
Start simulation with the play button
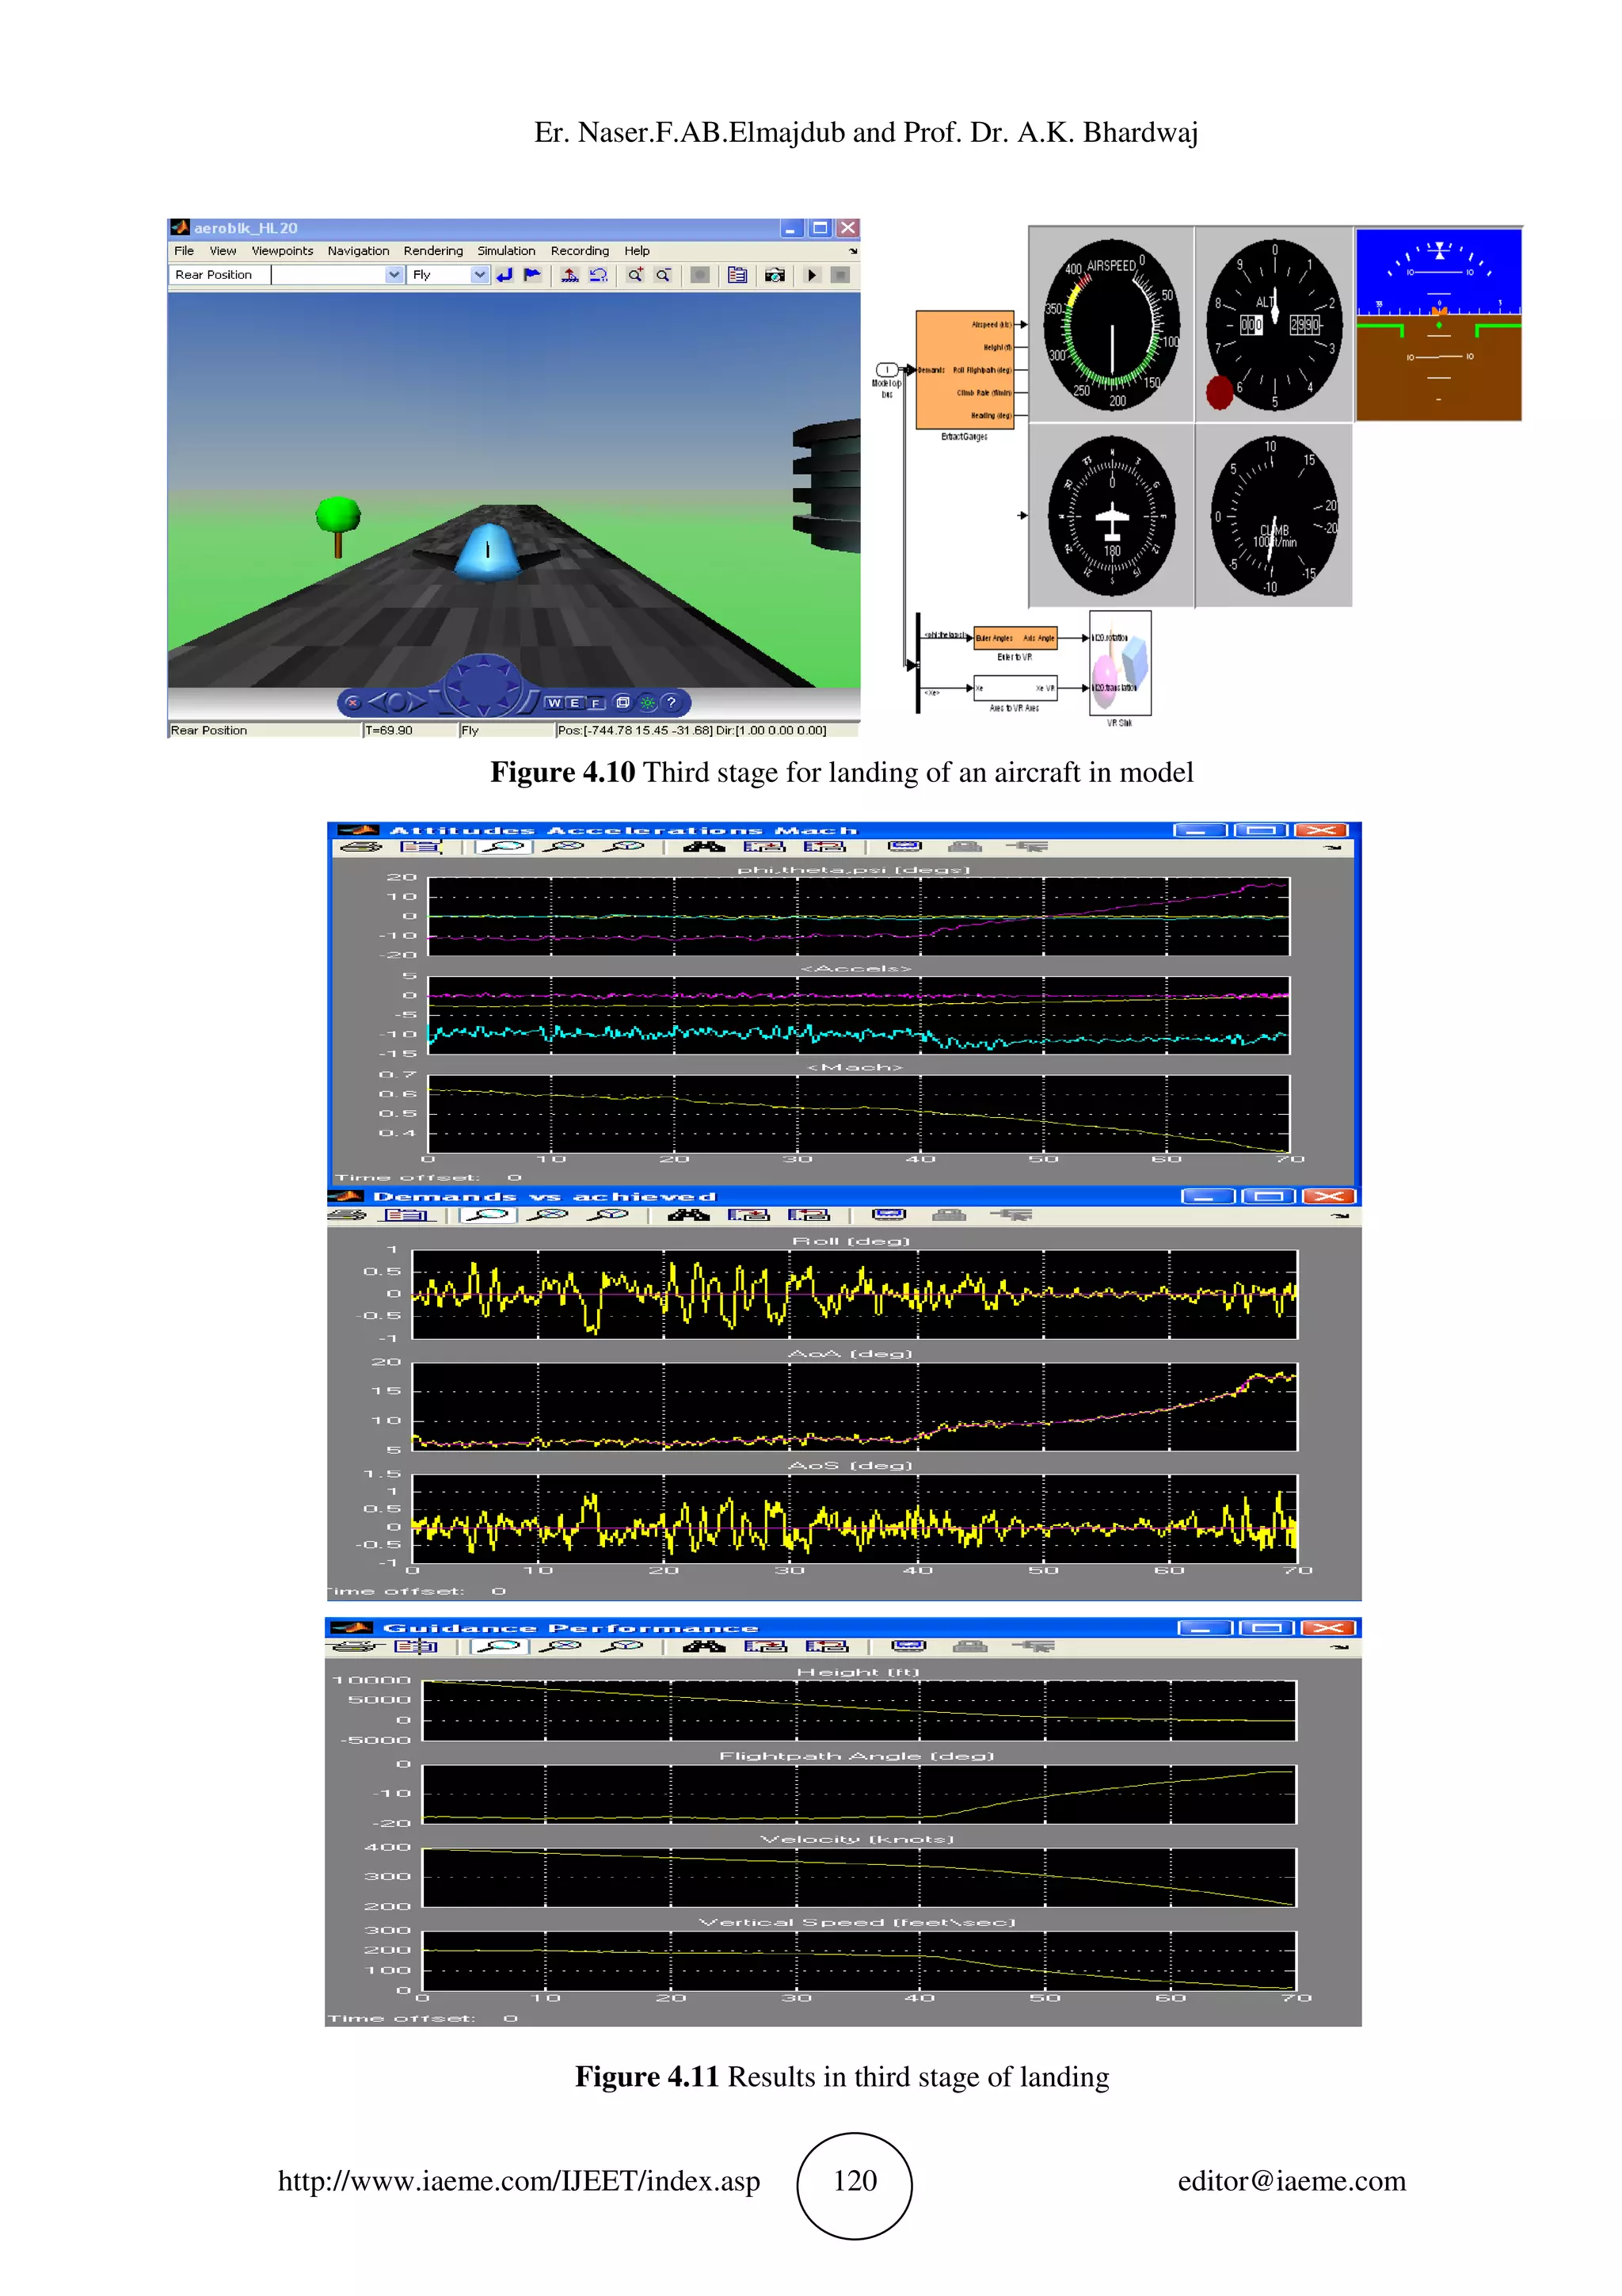(812, 275)
